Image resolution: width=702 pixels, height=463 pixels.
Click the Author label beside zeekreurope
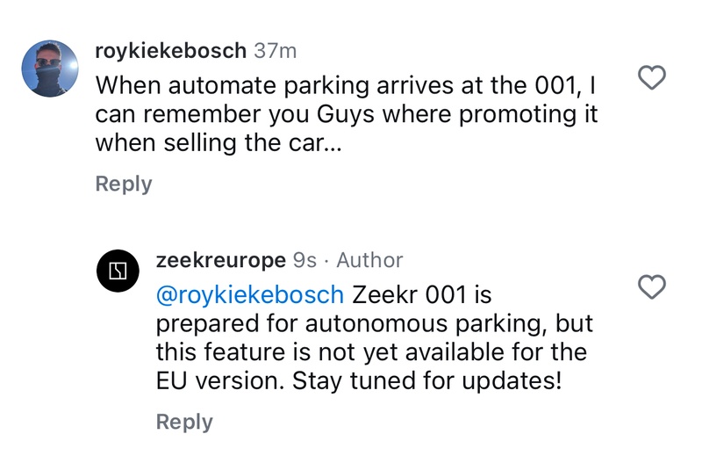369,260
